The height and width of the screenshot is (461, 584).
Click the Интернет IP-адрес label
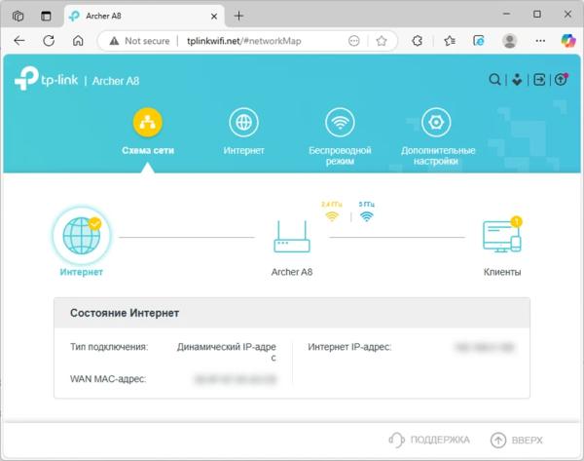pyautogui.click(x=349, y=347)
